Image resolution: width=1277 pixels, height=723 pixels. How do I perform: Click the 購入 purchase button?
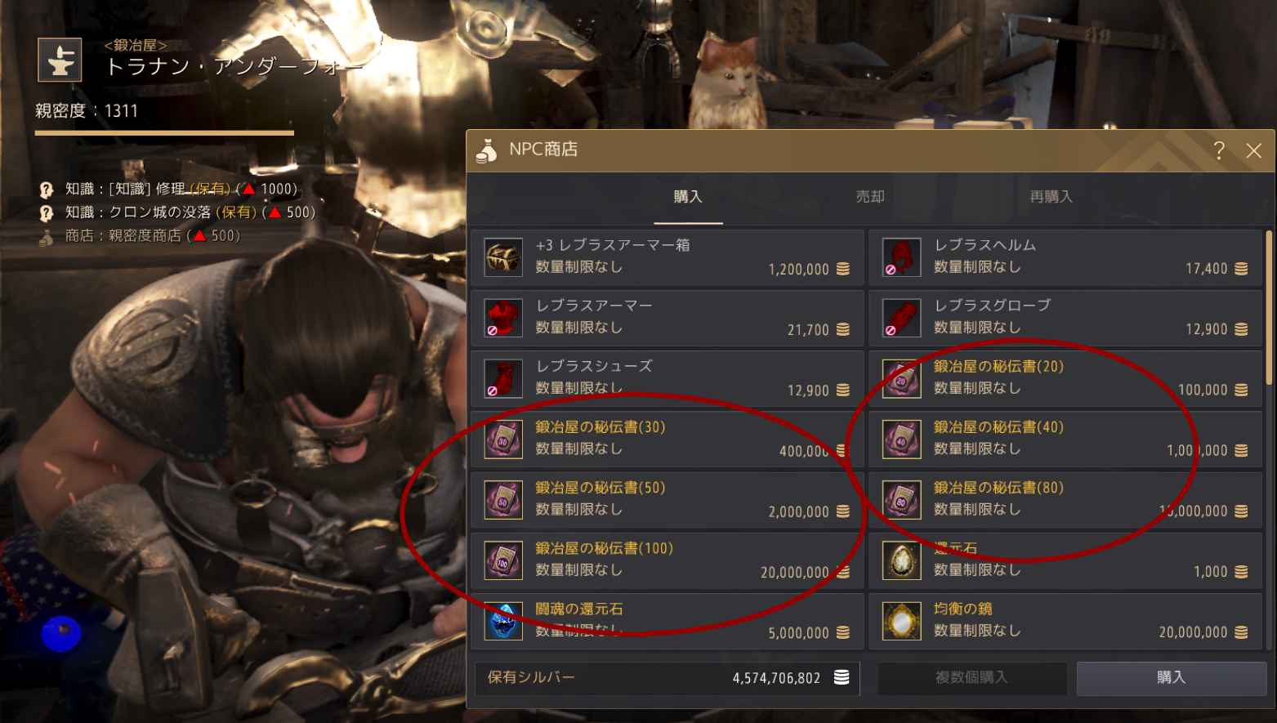point(1171,677)
